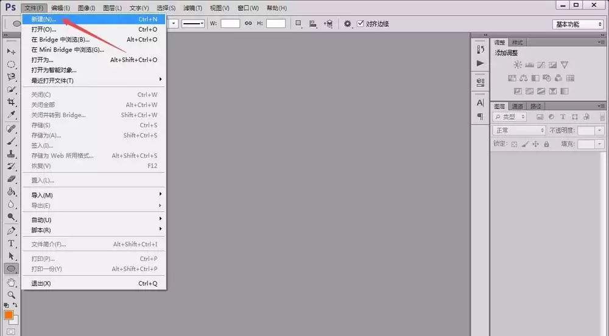Select the Healing Brush tool
This screenshot has width=609, height=336.
pos(11,128)
